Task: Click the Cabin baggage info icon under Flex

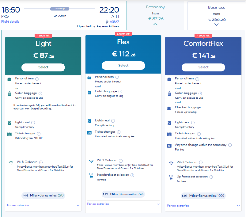Action: coord(120,92)
